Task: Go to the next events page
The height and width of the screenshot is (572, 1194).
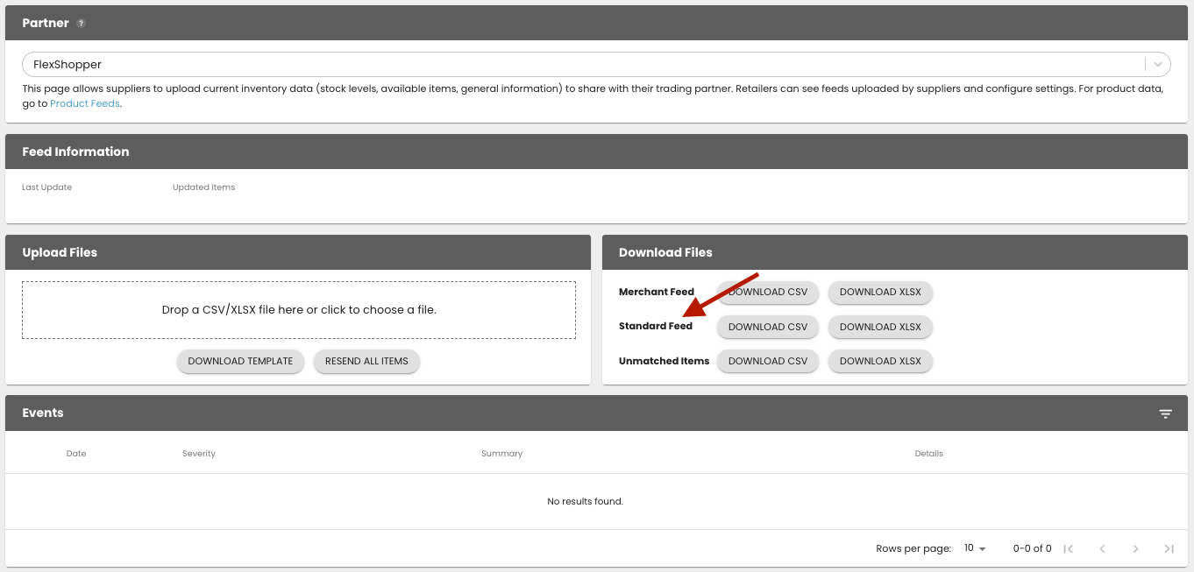Action: (1135, 548)
